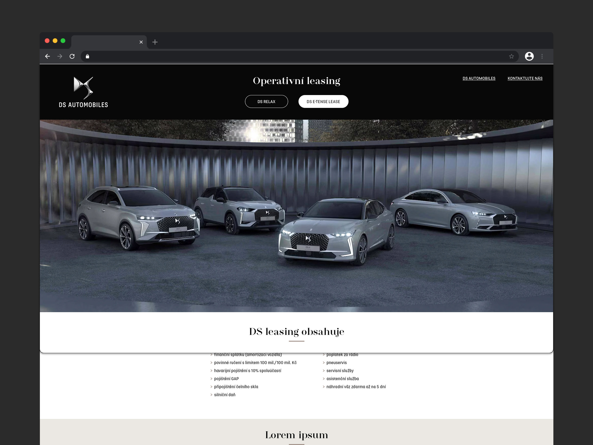Click the hero image of four DS cars
This screenshot has height=445, width=593.
296,216
